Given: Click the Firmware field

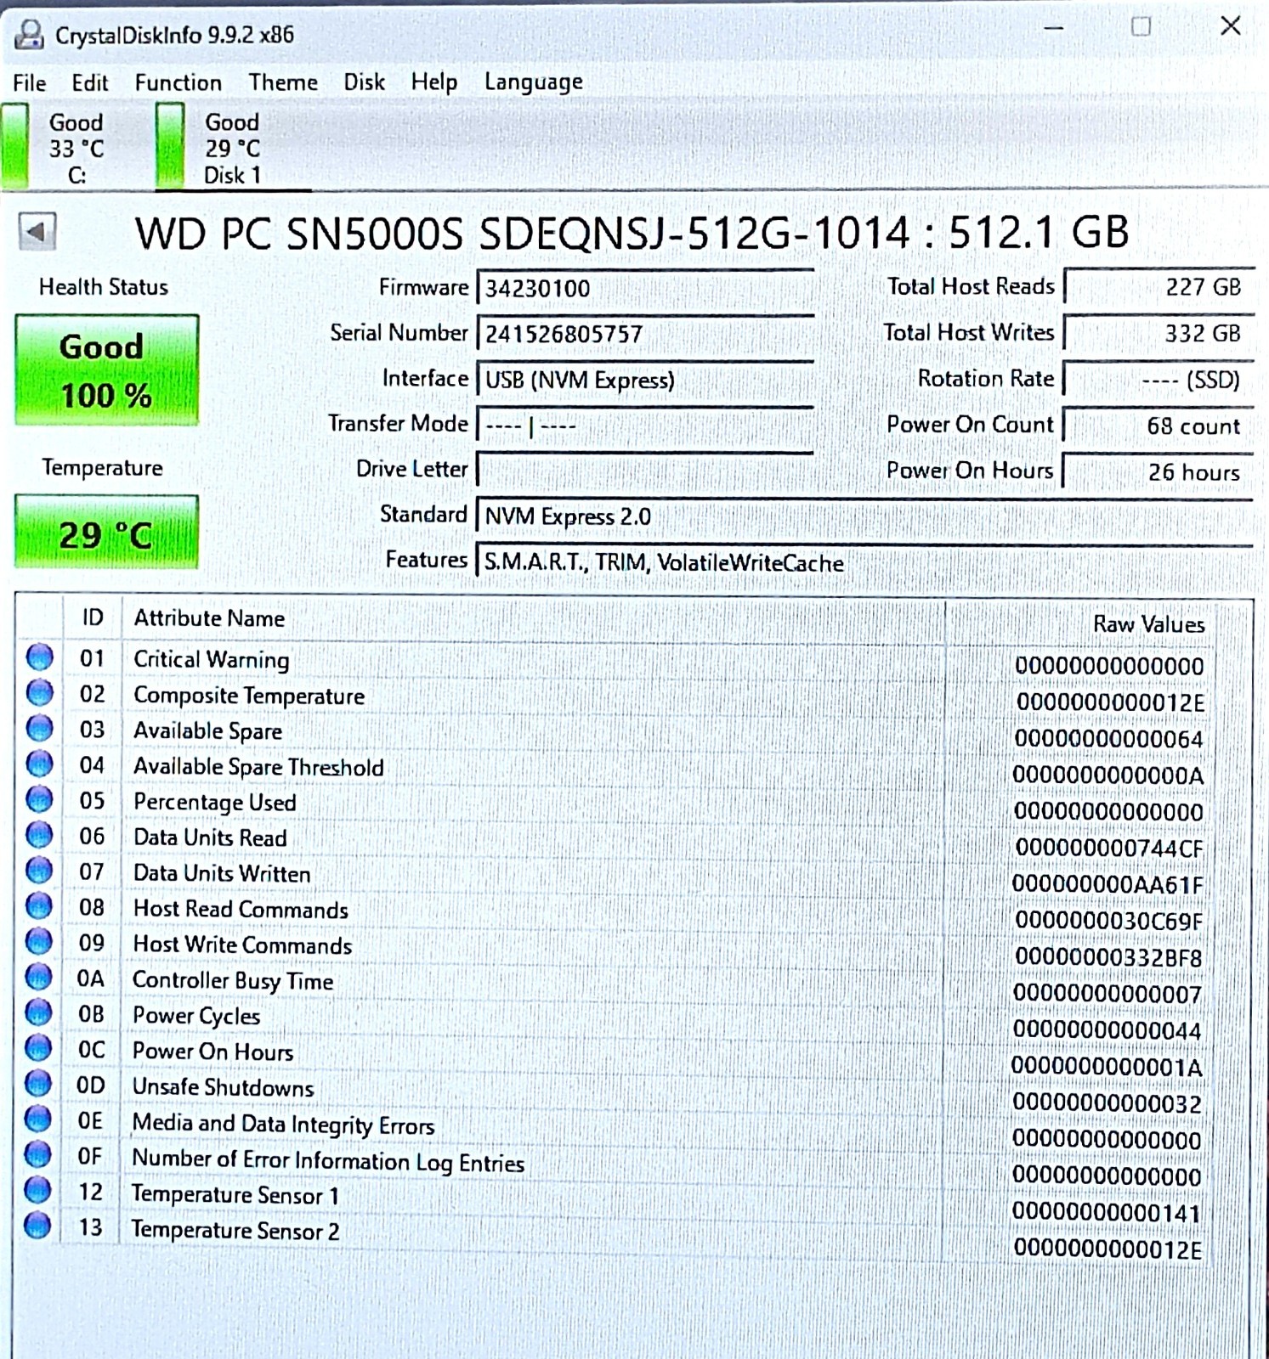Looking at the screenshot, I should coord(645,288).
